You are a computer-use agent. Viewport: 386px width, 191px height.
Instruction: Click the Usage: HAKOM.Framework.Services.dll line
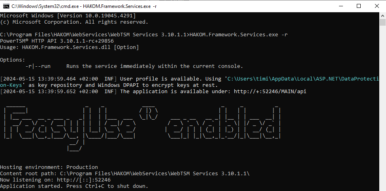click(x=69, y=47)
